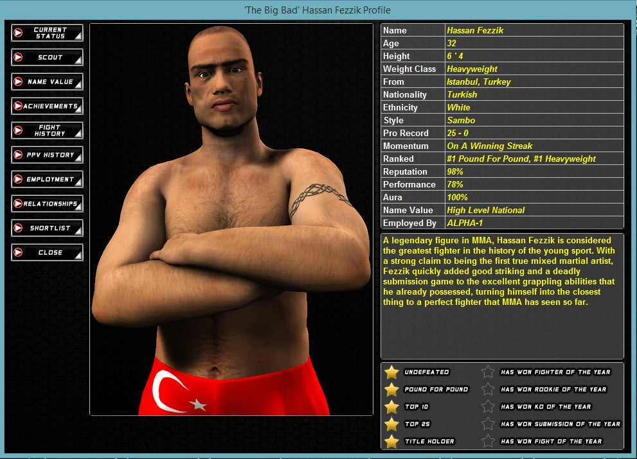Click the Has Won Rookie Of The Year star
This screenshot has width=637, height=459.
pyautogui.click(x=487, y=389)
